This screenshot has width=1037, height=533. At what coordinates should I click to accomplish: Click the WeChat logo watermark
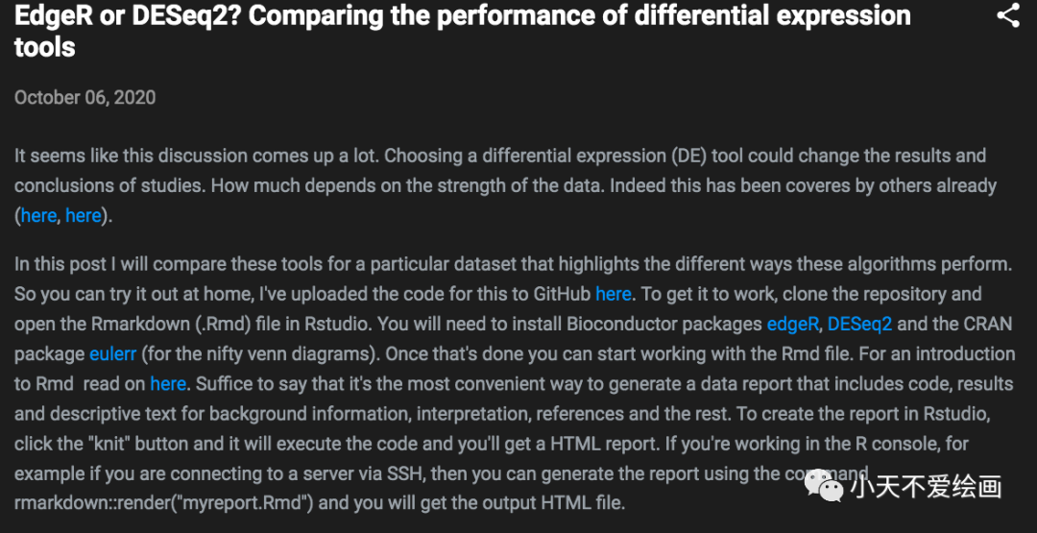(824, 485)
